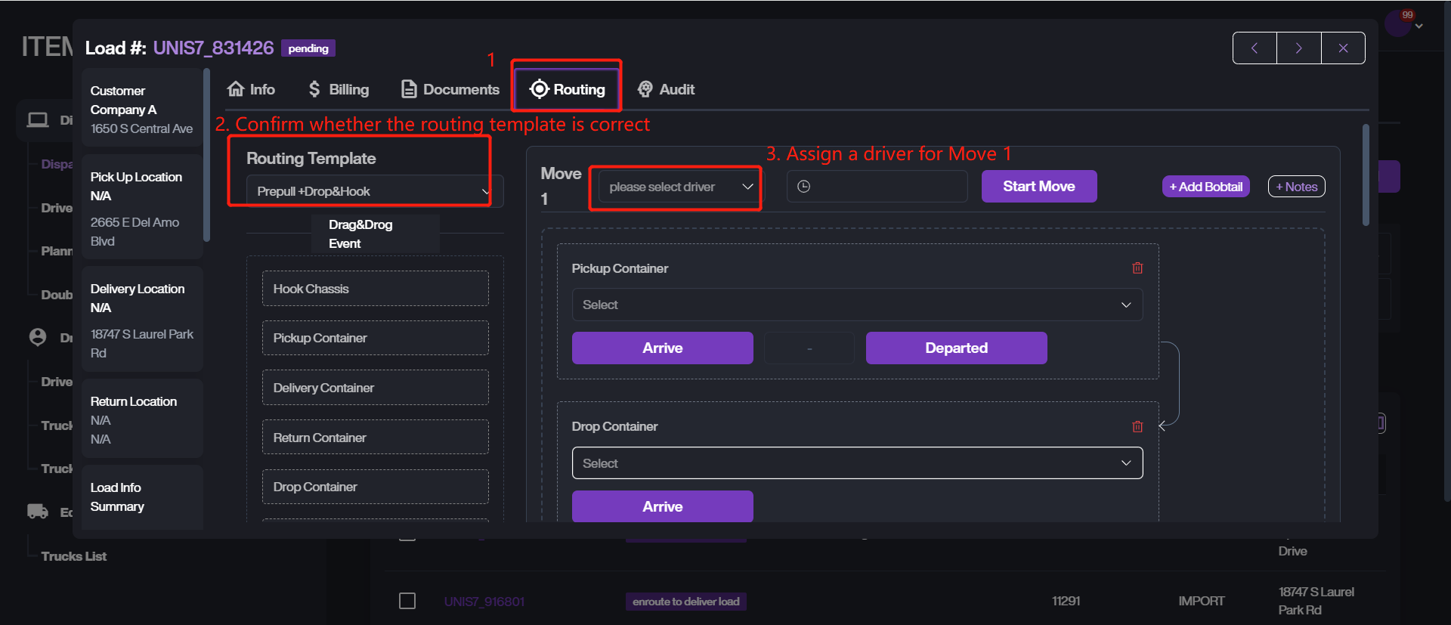The image size is (1451, 625).
Task: Select the Hook Chassis event block
Action: [x=375, y=289]
